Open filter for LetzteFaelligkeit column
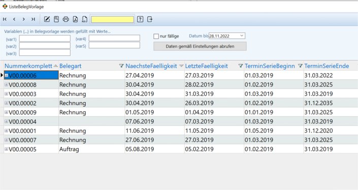The height and width of the screenshot is (190, 358). pos(240,66)
